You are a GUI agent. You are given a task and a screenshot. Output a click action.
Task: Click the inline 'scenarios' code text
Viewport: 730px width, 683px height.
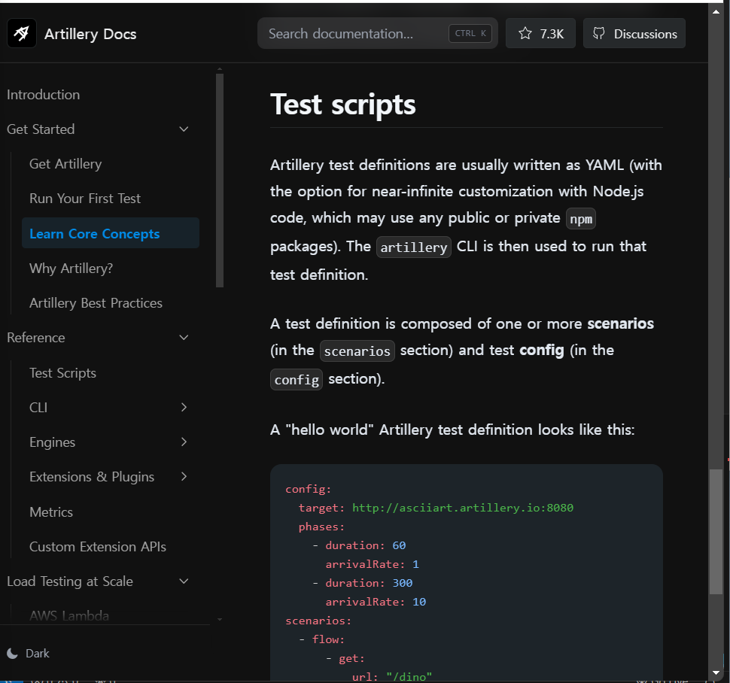point(357,351)
